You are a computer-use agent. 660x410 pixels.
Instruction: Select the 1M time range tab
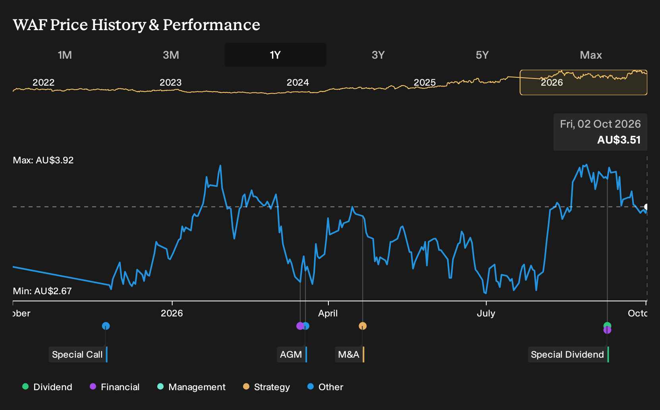point(65,55)
